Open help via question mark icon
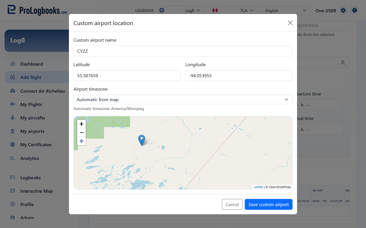Screen dimensions: 366x228 pyautogui.click(x=355, y=11)
